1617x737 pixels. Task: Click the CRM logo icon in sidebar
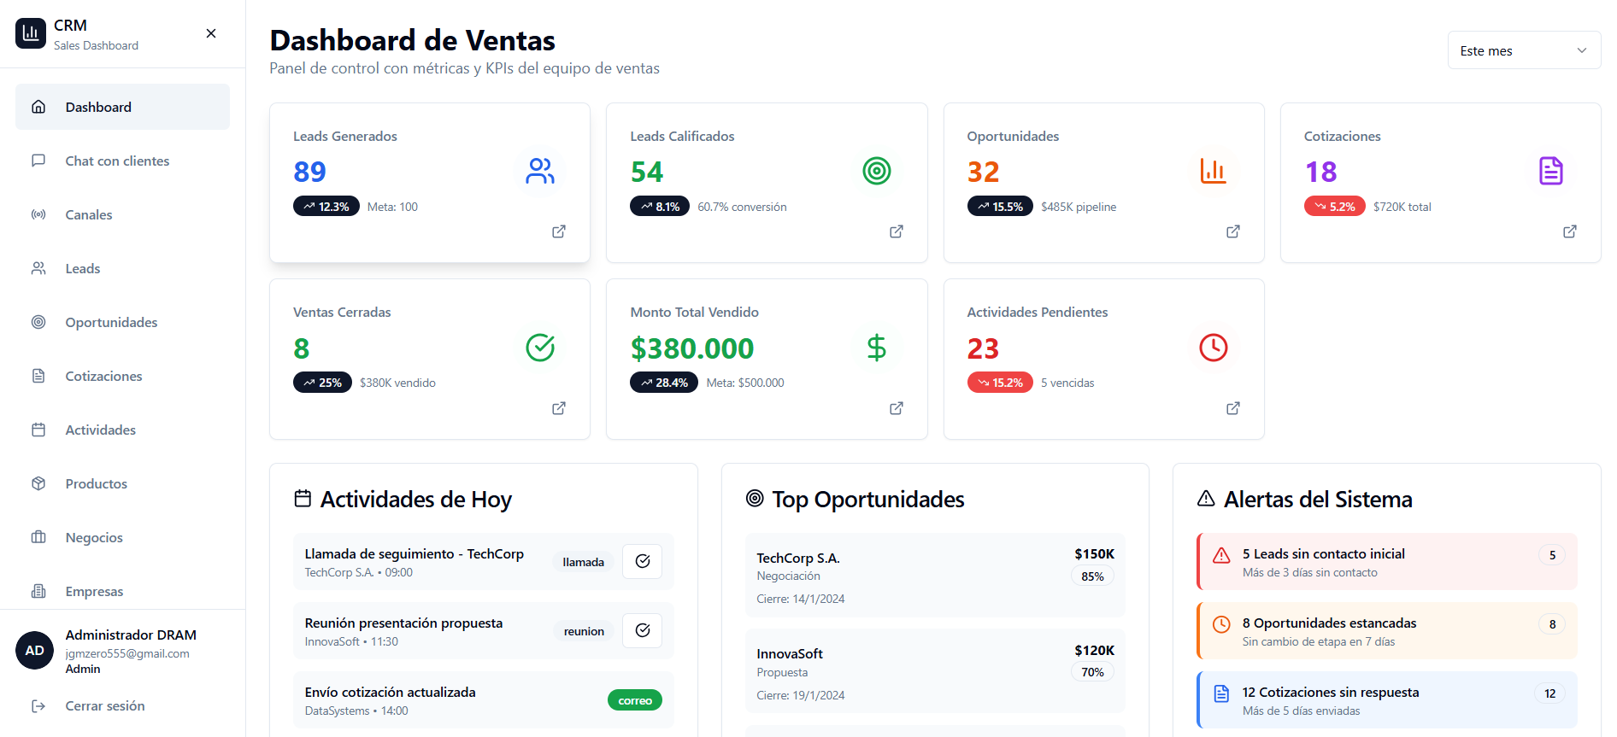click(31, 33)
